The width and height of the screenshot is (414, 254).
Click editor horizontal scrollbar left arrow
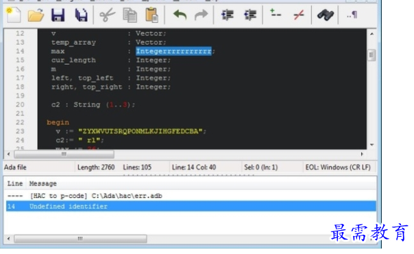[x=8, y=154]
